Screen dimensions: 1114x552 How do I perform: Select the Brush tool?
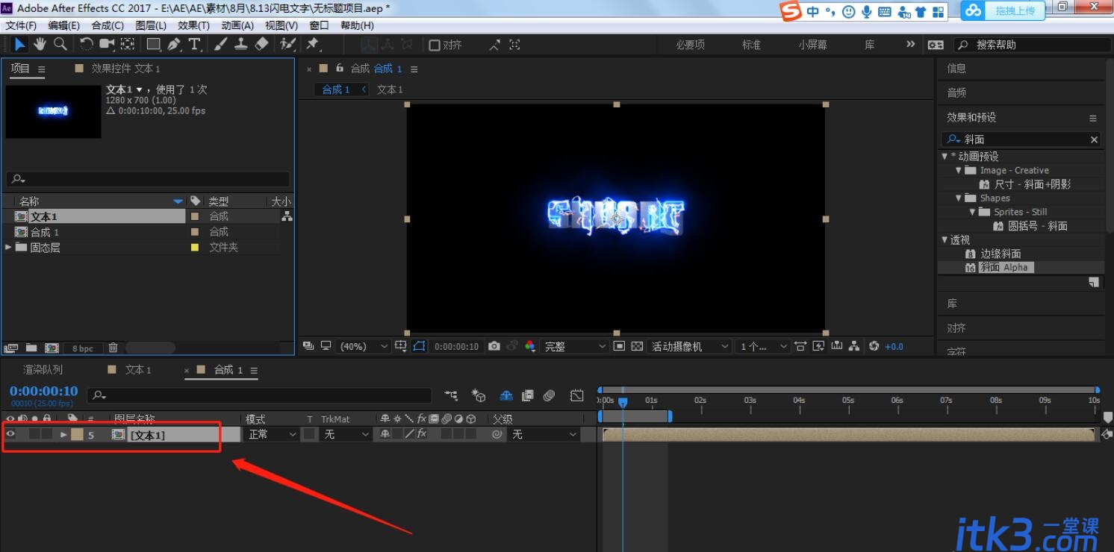[220, 45]
